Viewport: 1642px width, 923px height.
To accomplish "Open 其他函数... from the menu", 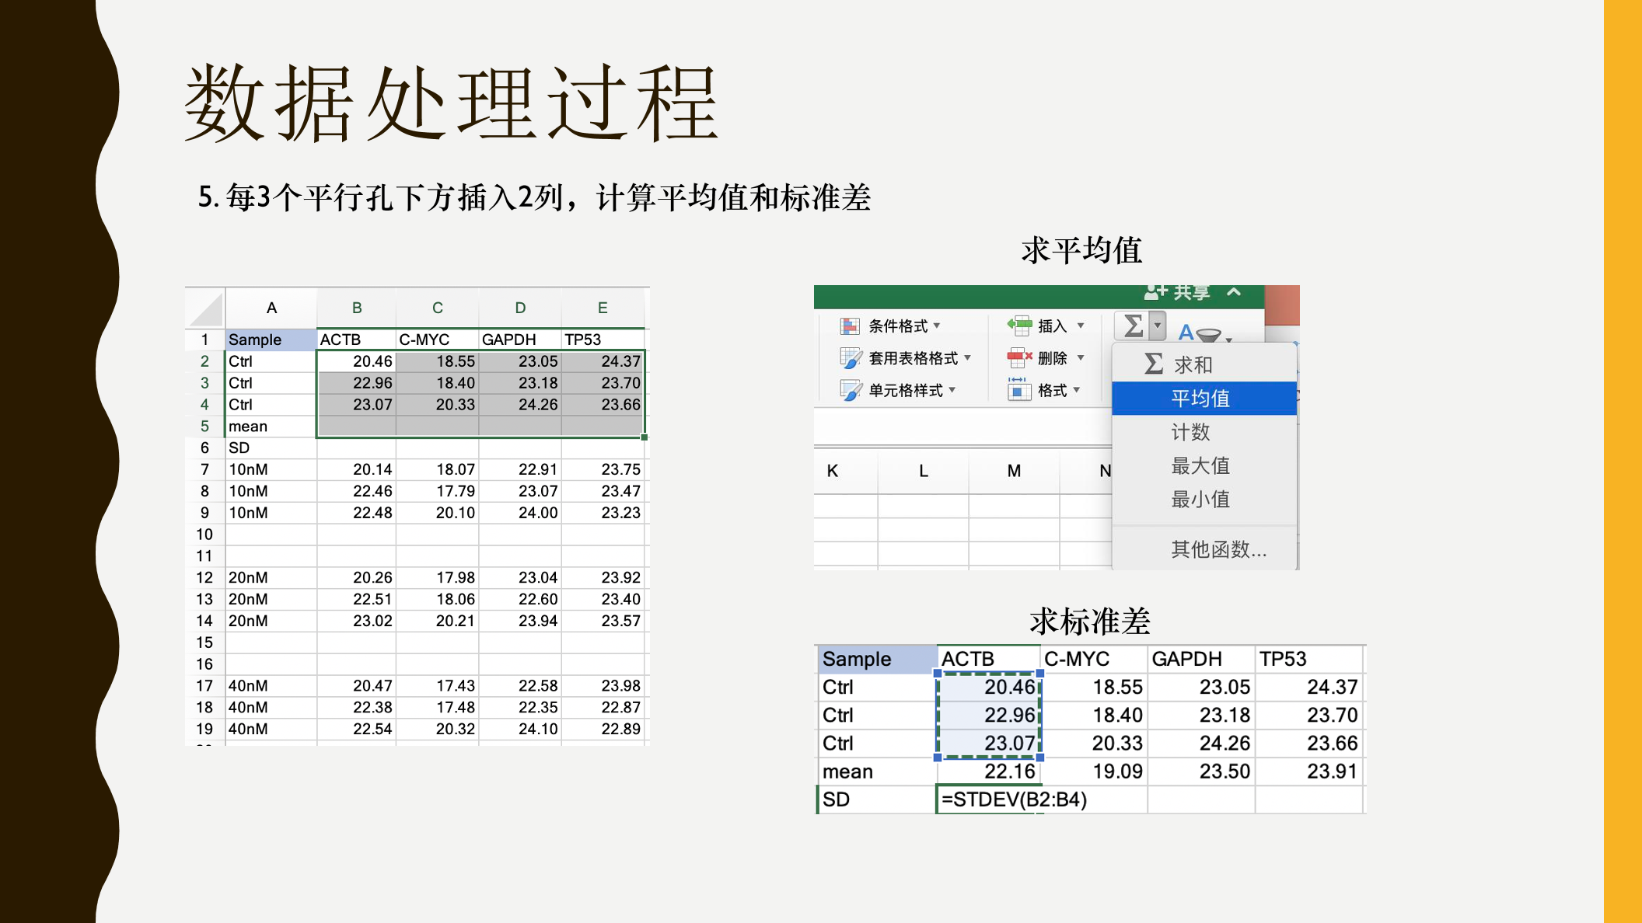I will (x=1218, y=549).
